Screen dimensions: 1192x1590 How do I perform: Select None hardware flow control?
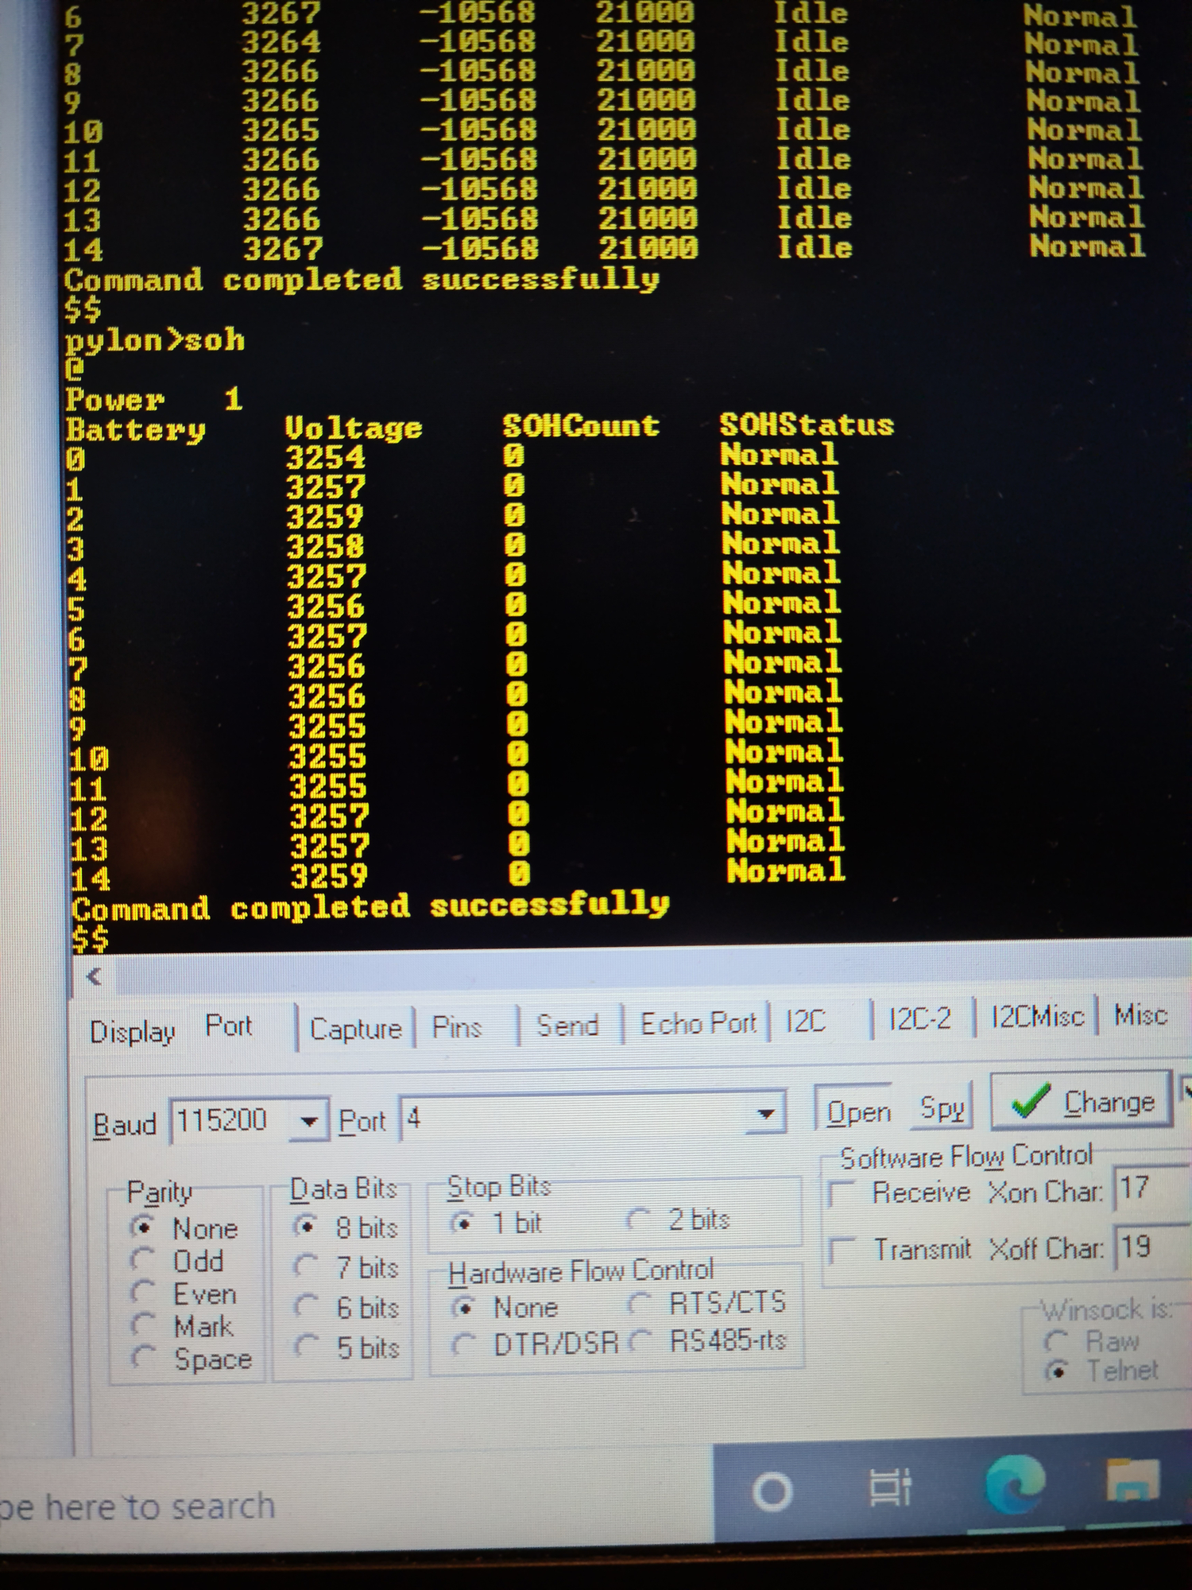pos(505,1307)
